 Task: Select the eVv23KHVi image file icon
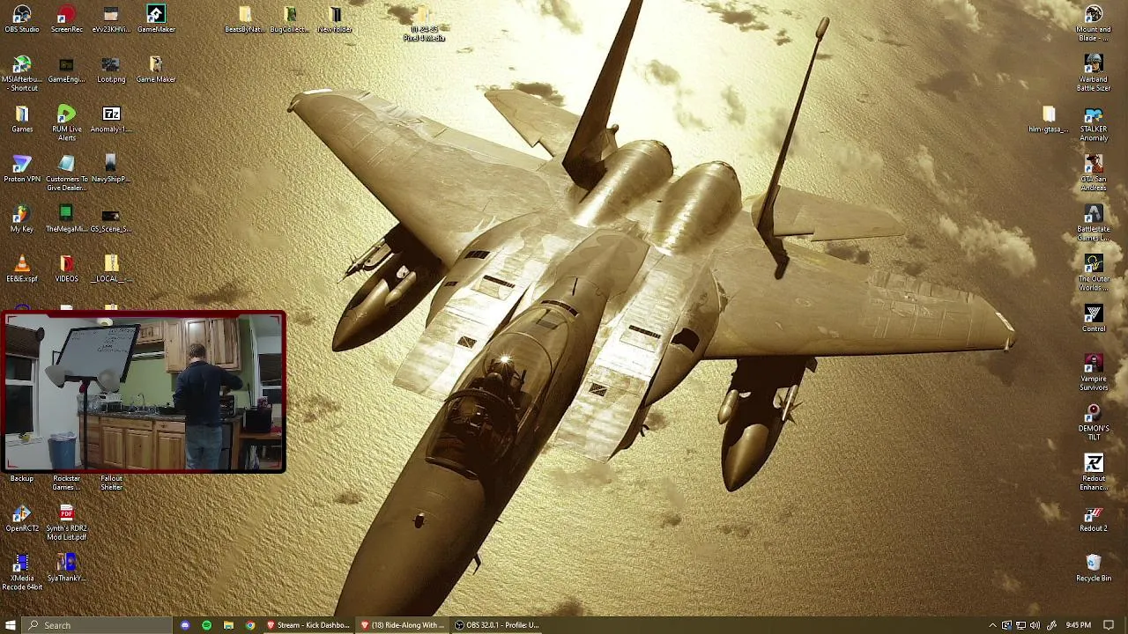coord(111,18)
